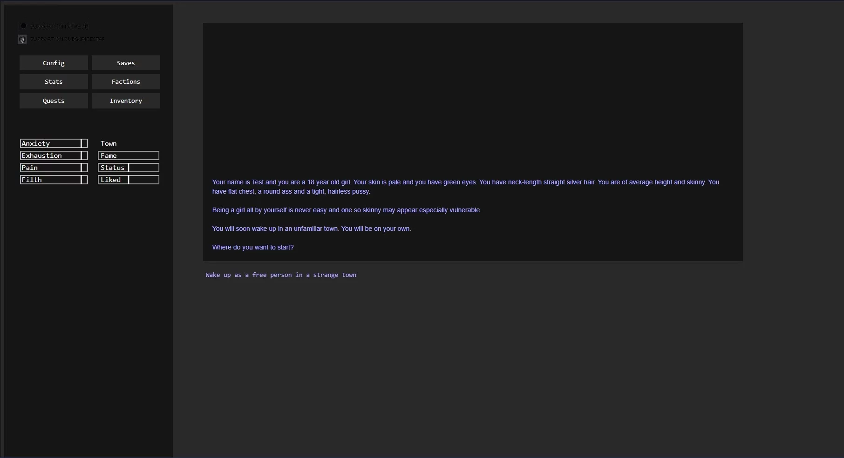Click the Patreon logo icon
This screenshot has height=458, width=844.
(x=22, y=27)
